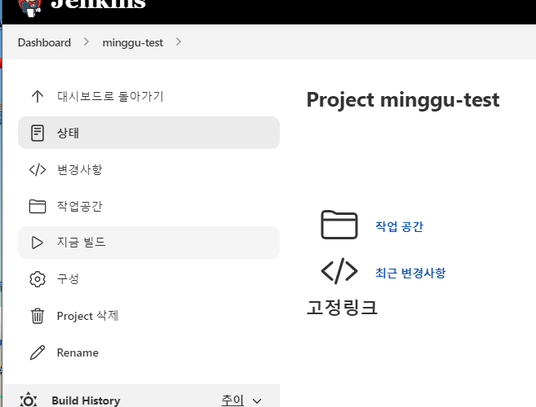The width and height of the screenshot is (536, 407).
Task: Start a build with 지금 빌드
Action: coord(148,243)
